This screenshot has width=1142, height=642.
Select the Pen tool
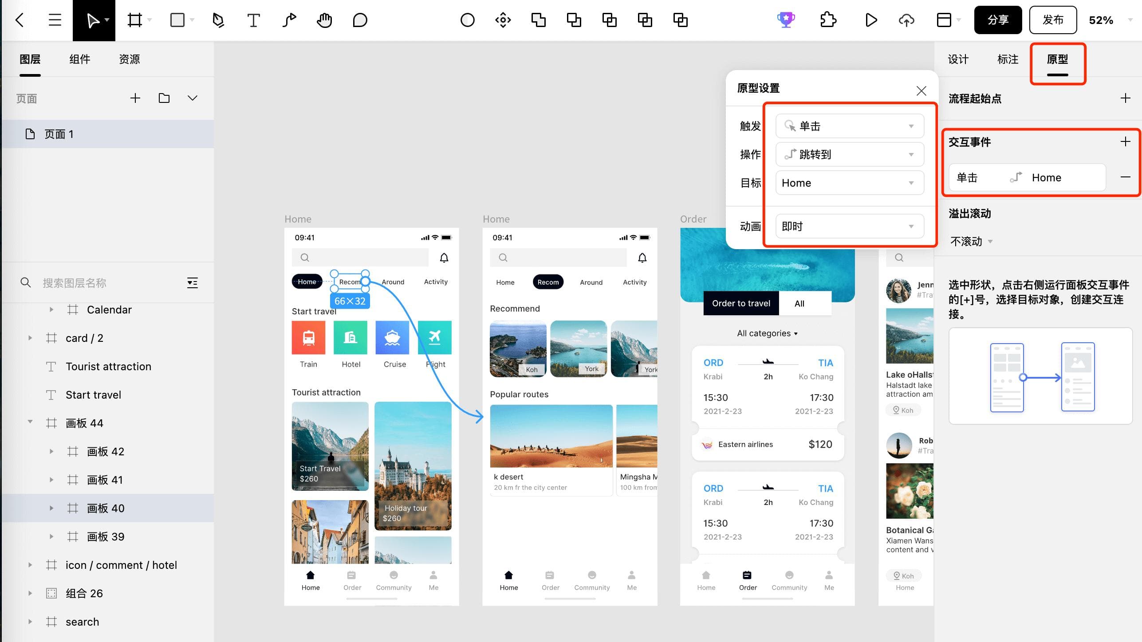[218, 20]
